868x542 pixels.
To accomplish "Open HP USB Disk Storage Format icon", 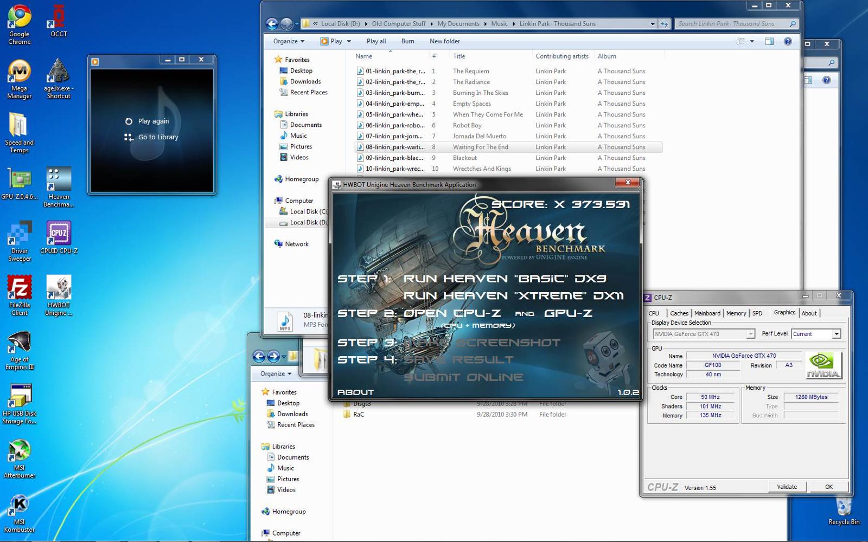I will click(19, 404).
